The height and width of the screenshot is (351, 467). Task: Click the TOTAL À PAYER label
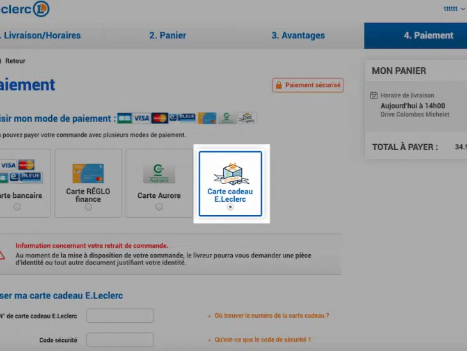pos(405,147)
